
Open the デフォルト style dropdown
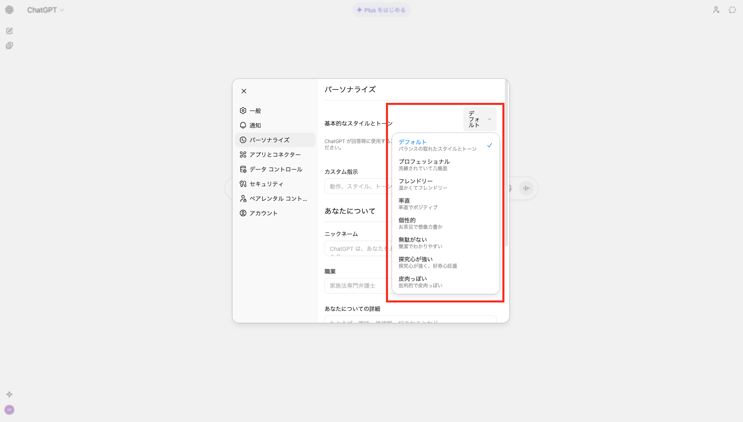(x=479, y=119)
